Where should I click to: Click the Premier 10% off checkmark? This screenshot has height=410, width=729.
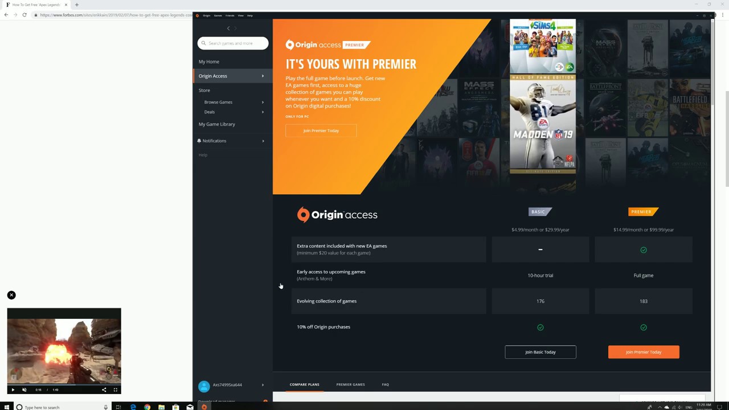[x=644, y=327]
